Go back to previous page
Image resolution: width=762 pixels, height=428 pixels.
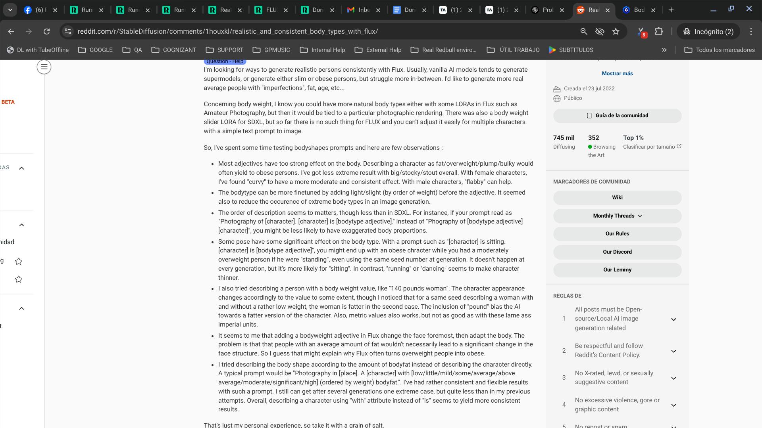pyautogui.click(x=11, y=31)
